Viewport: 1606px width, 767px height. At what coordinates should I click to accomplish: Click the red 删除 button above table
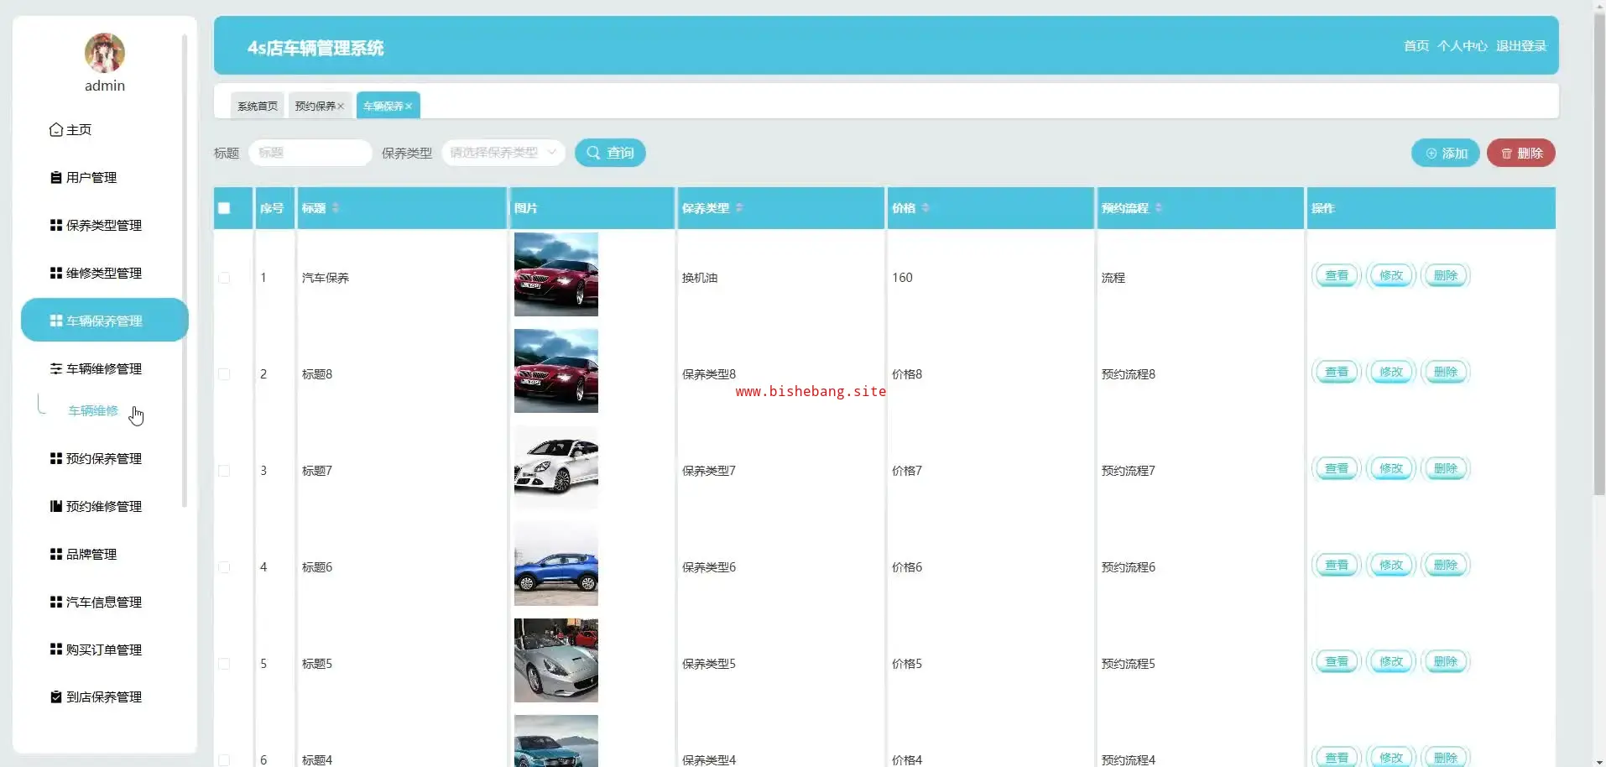(1520, 154)
